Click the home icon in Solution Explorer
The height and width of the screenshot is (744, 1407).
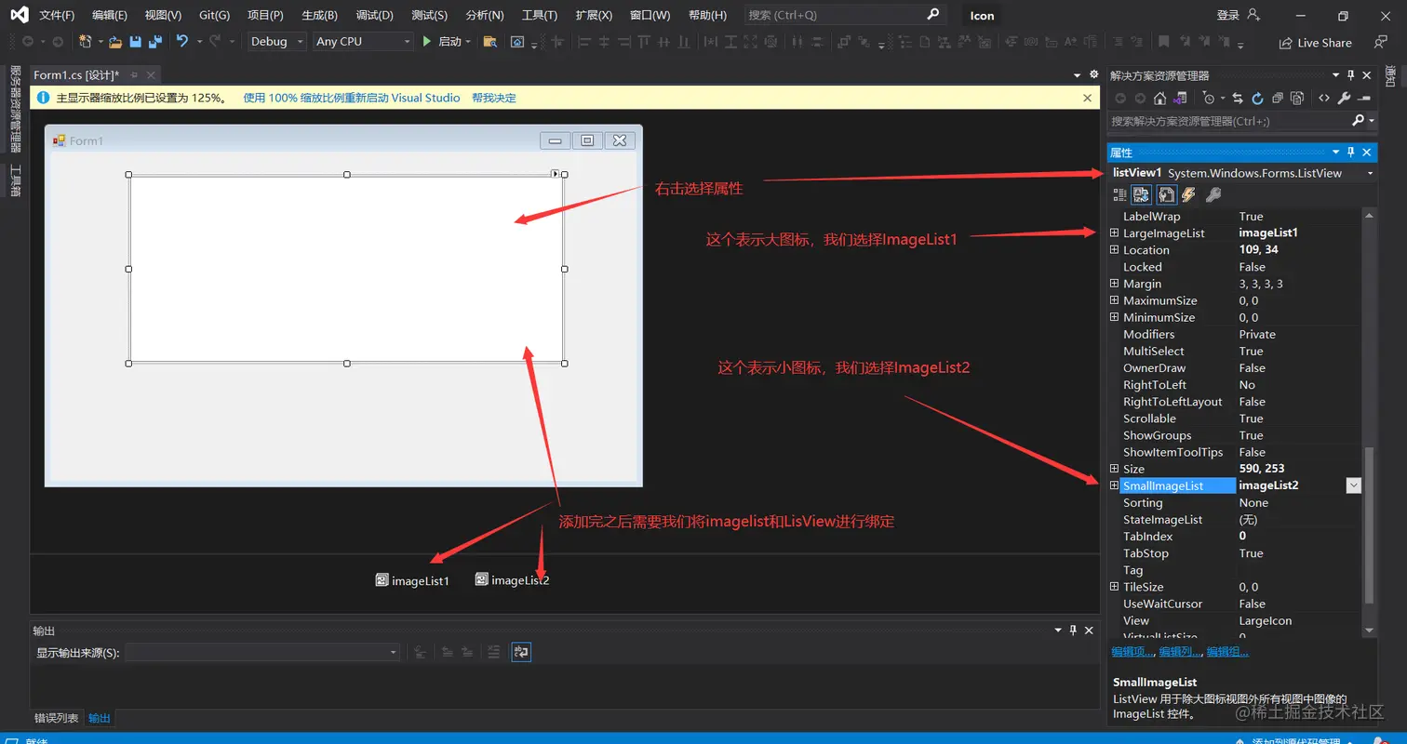[1159, 98]
